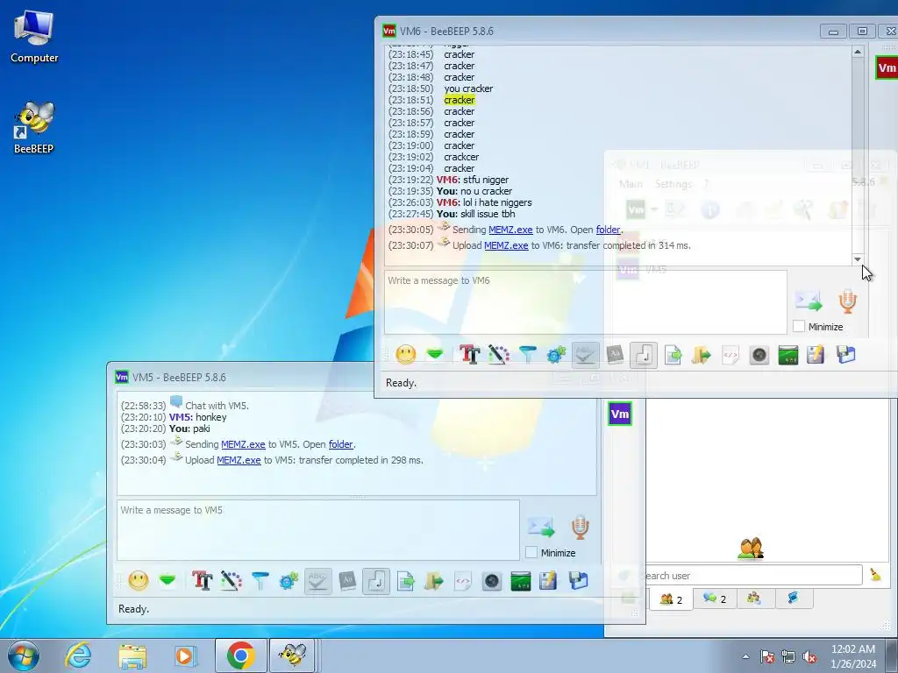Click MEMZ.exe link in VM6 Sending line
The height and width of the screenshot is (673, 898).
tap(510, 230)
